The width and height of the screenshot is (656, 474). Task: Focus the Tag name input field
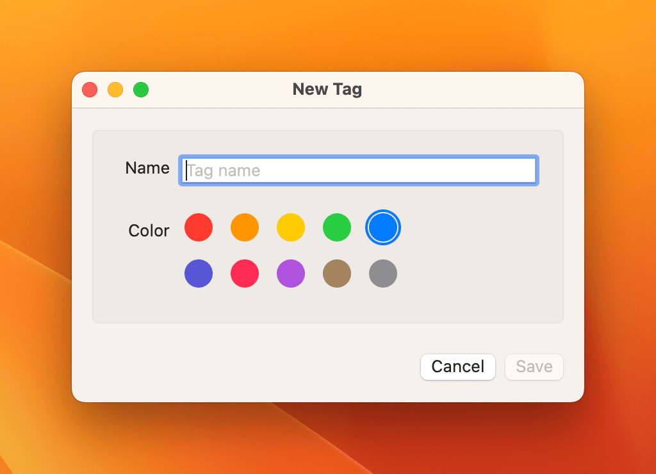tap(359, 170)
